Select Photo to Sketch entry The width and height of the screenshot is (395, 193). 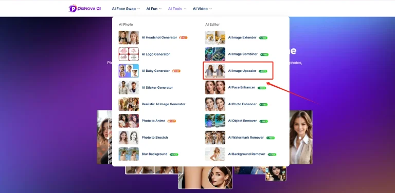click(155, 138)
